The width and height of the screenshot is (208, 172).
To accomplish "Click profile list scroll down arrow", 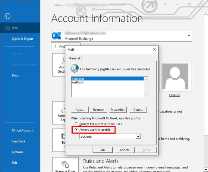I will click(x=146, y=95).
